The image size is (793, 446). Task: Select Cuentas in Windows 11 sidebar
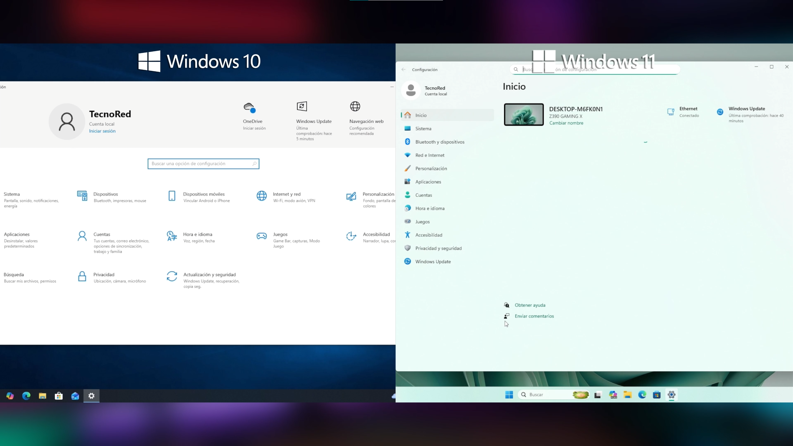[x=447, y=195]
